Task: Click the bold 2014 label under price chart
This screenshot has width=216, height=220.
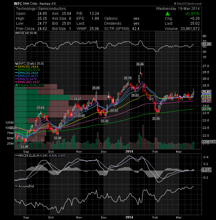Action: (x=129, y=151)
